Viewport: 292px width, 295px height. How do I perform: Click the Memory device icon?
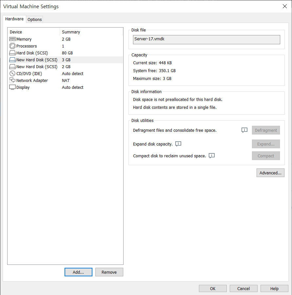click(x=12, y=39)
